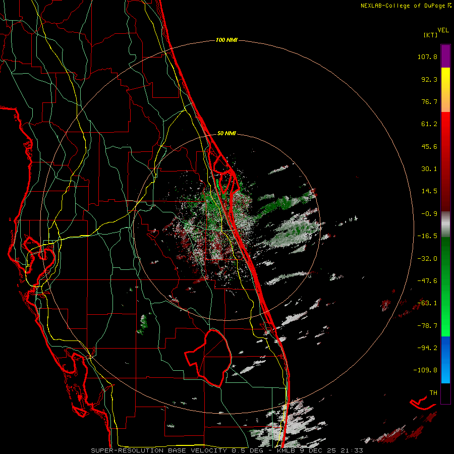Click the 107.8 velocity scale value

coord(427,56)
